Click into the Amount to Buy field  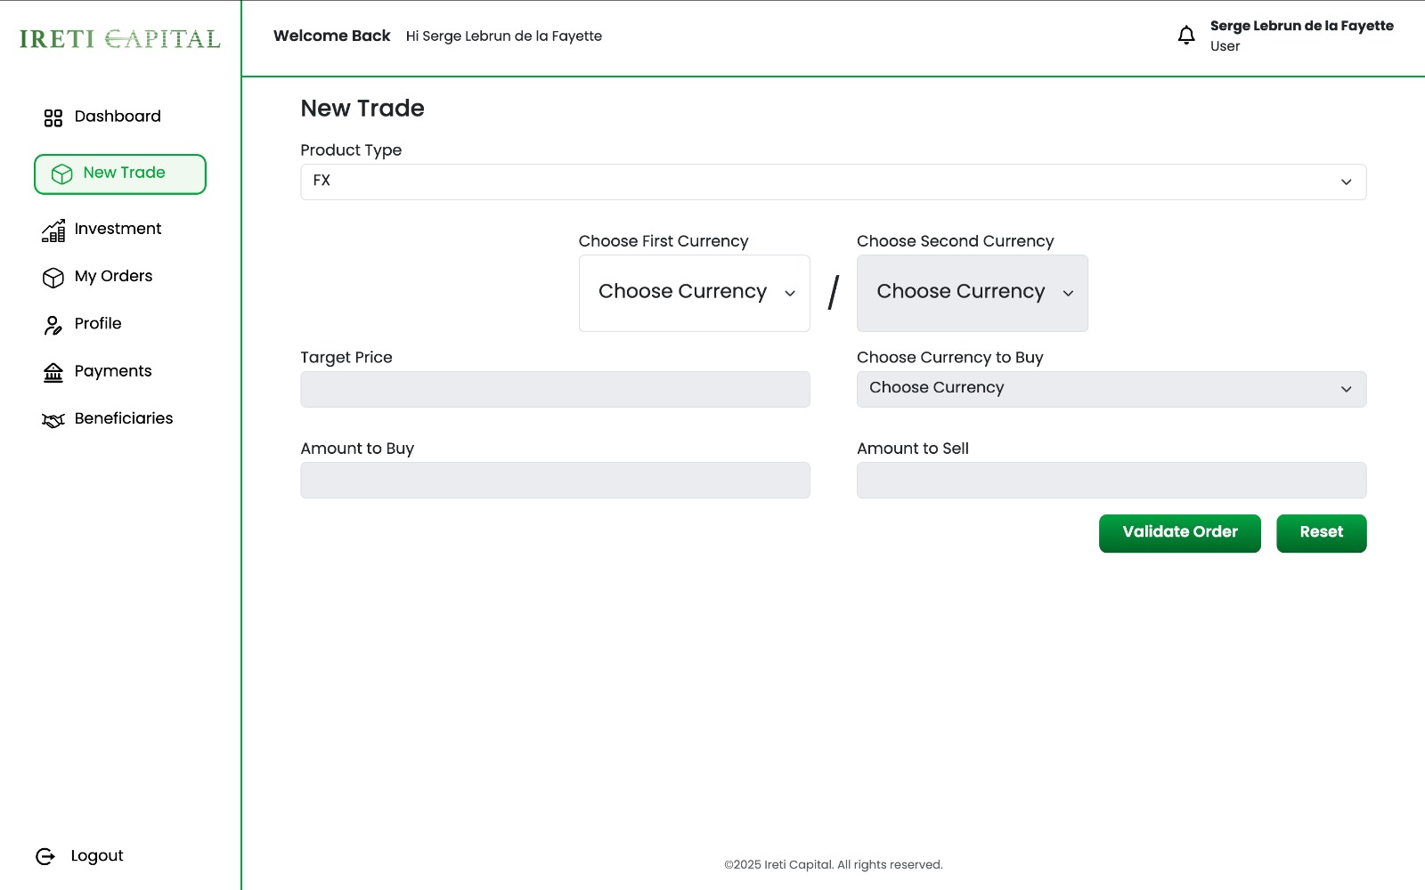point(555,480)
